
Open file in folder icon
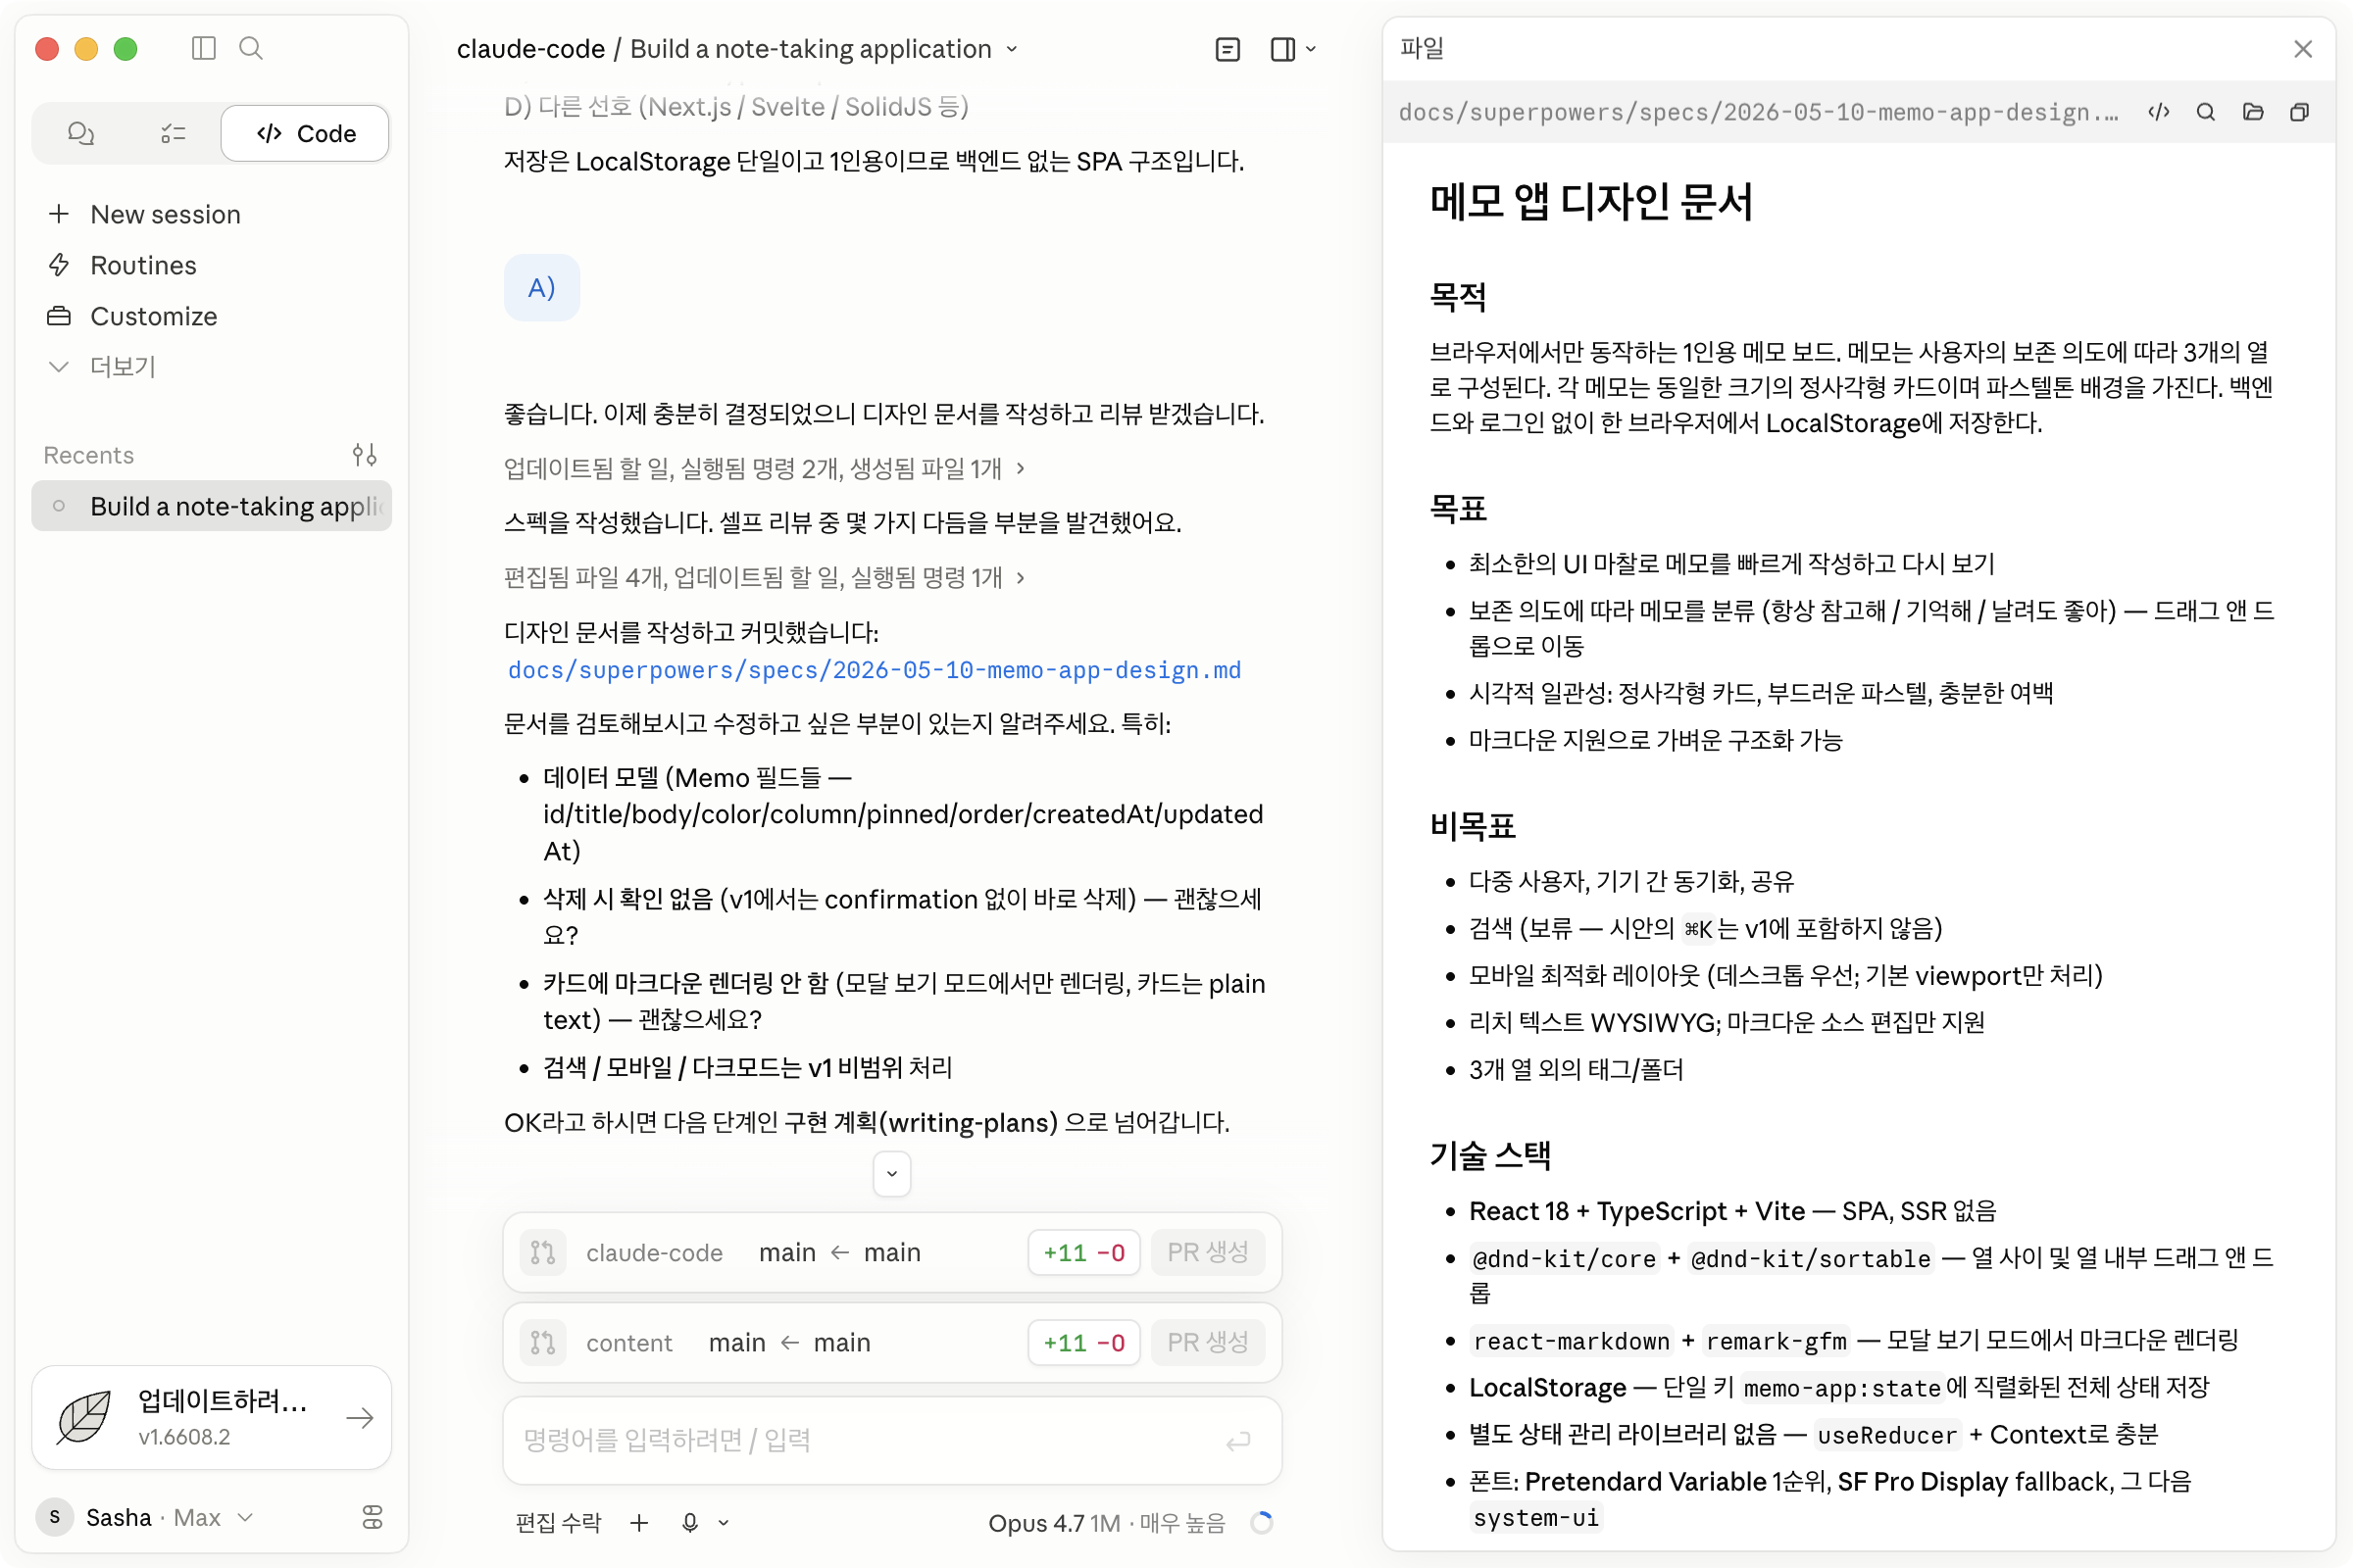pyautogui.click(x=2253, y=112)
